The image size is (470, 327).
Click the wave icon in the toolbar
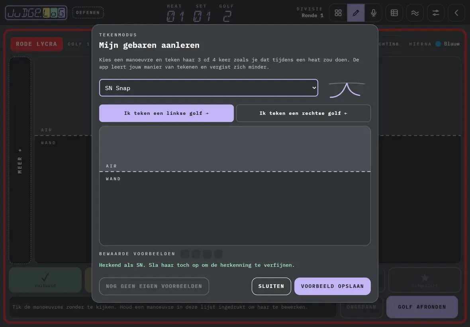pyautogui.click(x=415, y=13)
